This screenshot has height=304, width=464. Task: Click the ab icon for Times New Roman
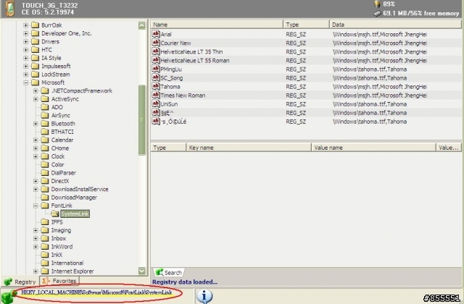pyautogui.click(x=156, y=95)
